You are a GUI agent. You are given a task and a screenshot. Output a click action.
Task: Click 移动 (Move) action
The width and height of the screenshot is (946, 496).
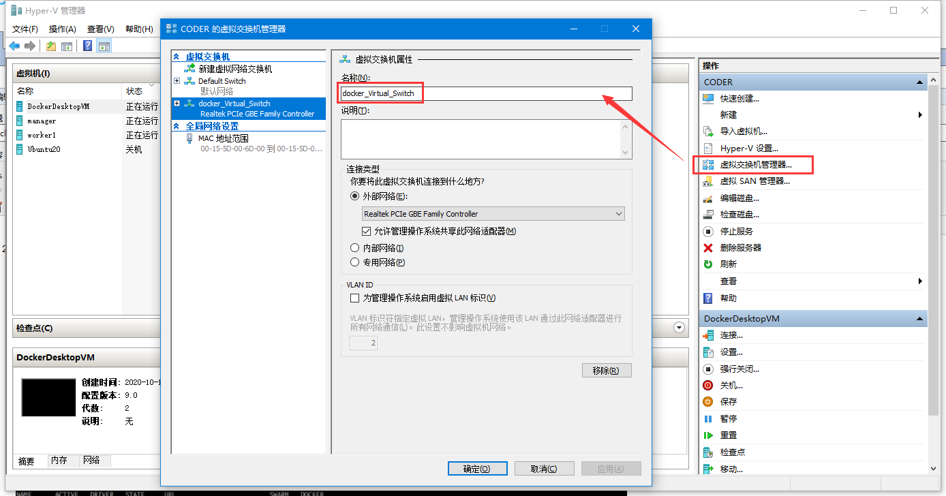[x=731, y=469]
